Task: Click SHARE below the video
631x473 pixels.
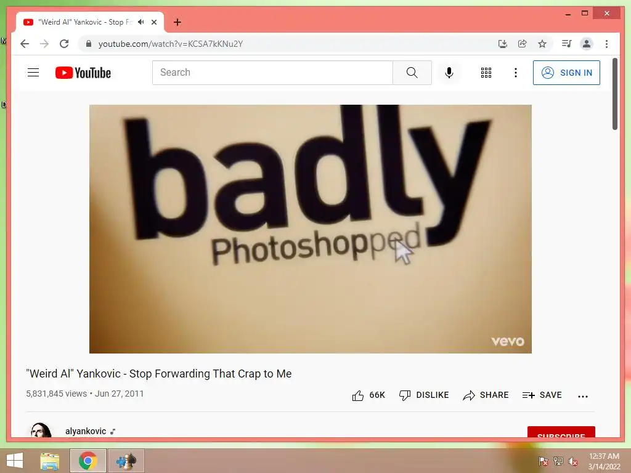Action: [486, 395]
